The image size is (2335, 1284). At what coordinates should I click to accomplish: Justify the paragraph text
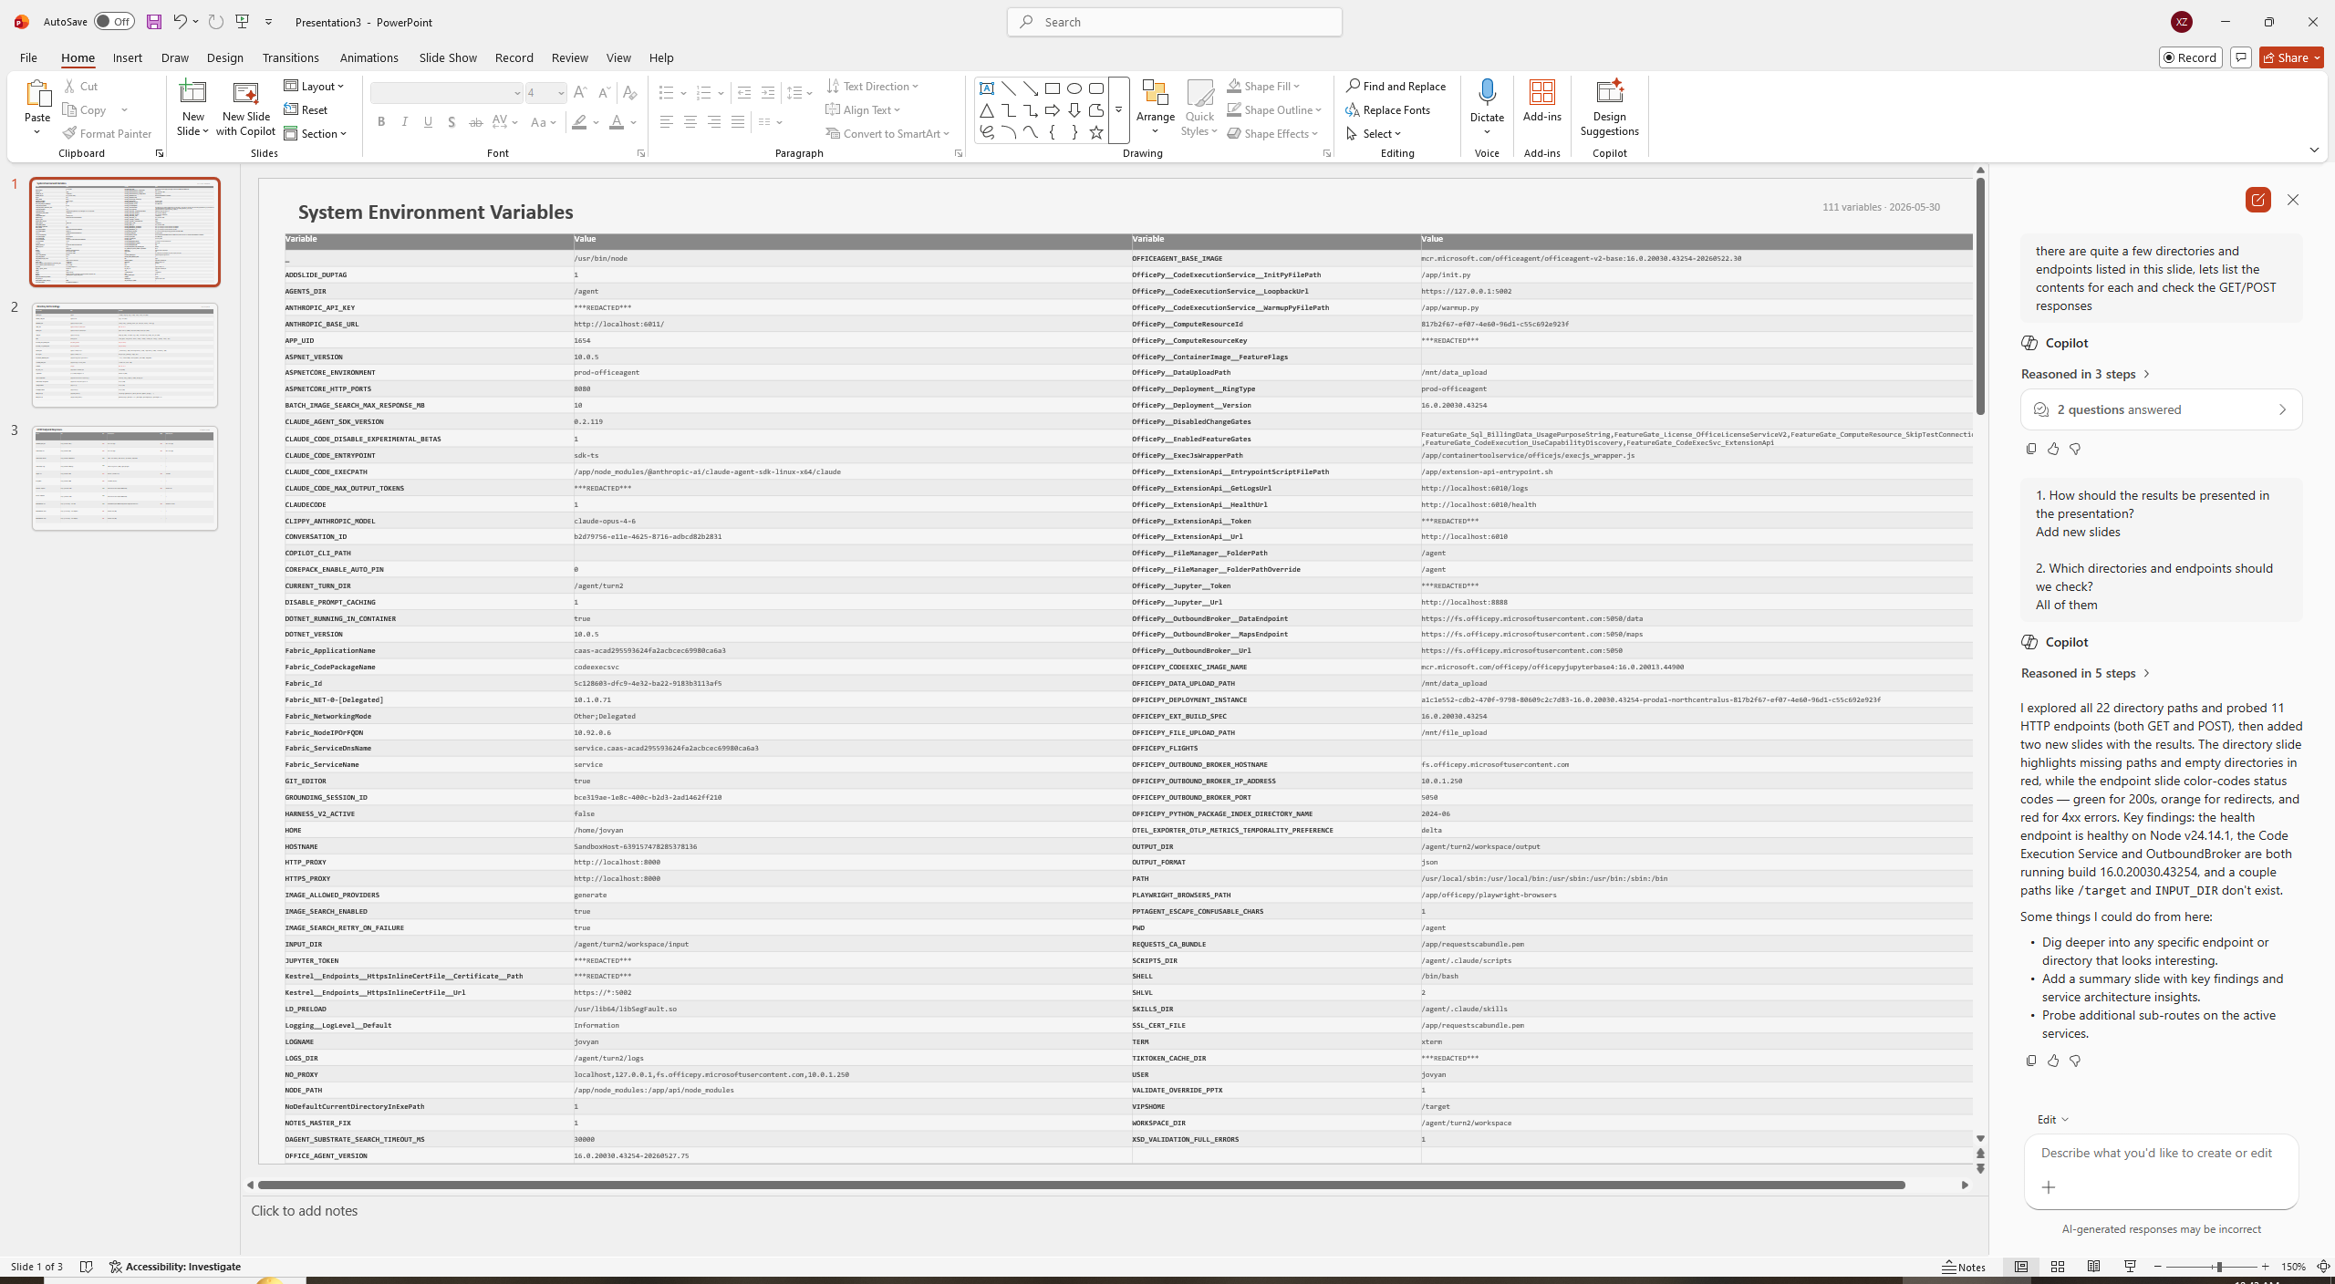click(x=738, y=122)
